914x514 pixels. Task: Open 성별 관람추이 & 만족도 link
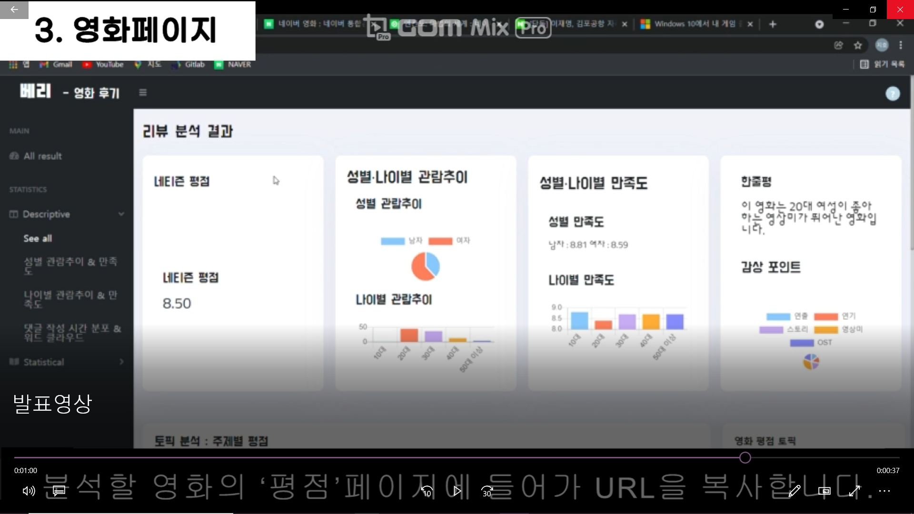pos(70,266)
